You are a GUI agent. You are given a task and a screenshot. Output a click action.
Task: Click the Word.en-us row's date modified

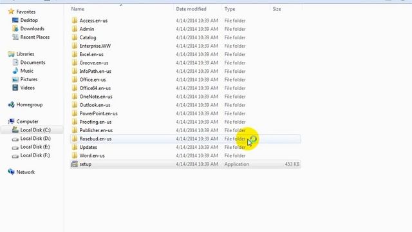[x=197, y=155]
